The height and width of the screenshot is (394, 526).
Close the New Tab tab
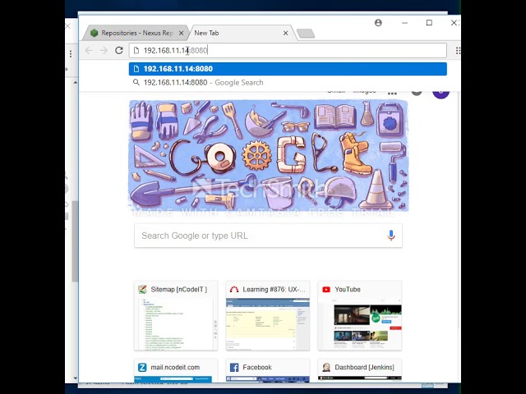(x=285, y=33)
